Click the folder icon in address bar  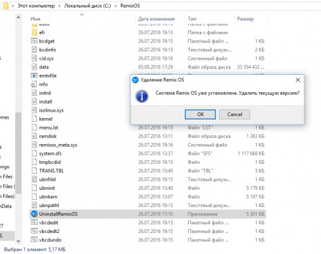tap(6, 6)
